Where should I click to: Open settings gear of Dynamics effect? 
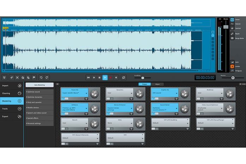(x=131, y=99)
